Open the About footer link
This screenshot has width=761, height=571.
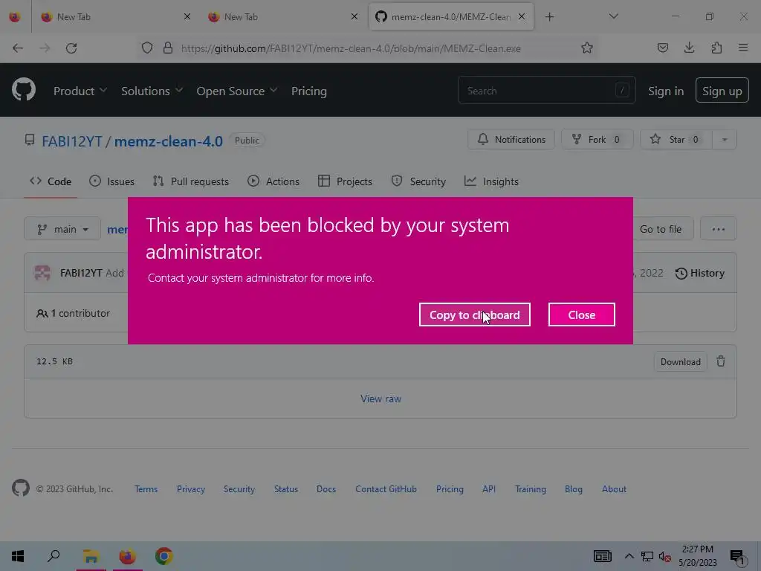tap(614, 489)
